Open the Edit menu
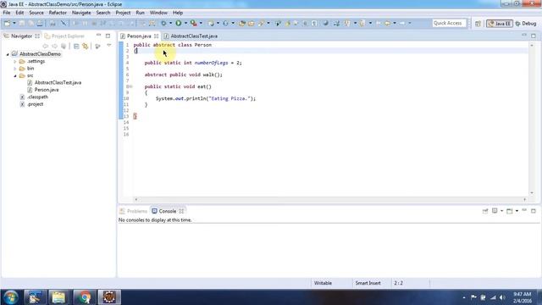The width and height of the screenshot is (542, 305). point(19,13)
